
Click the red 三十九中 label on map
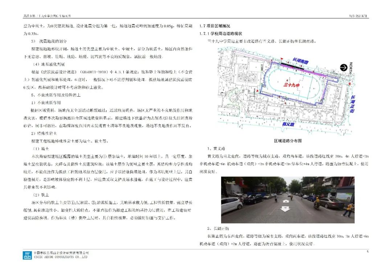tap(291, 85)
